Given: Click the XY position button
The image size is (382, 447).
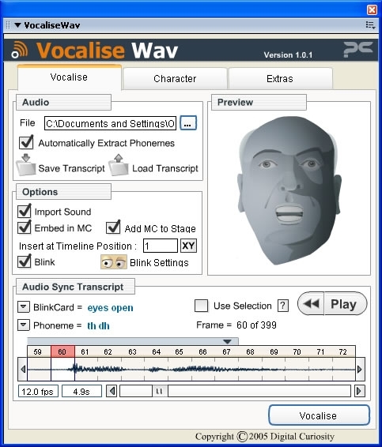Looking at the screenshot, I should (189, 246).
